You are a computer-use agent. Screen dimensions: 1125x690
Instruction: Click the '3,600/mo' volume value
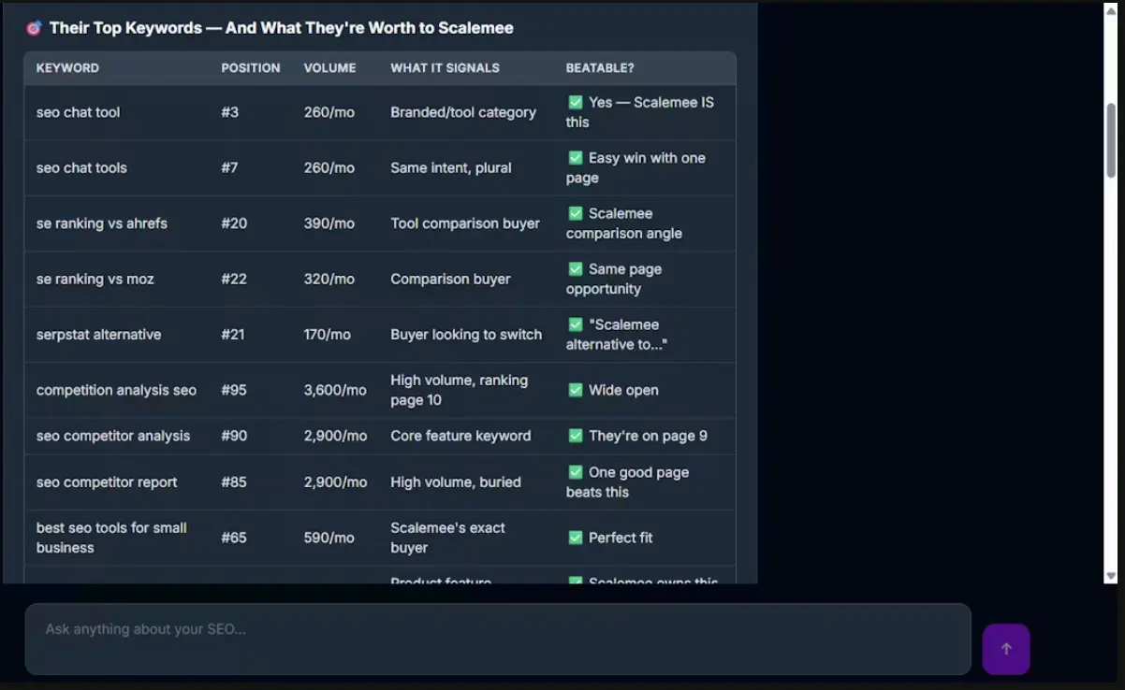click(335, 390)
